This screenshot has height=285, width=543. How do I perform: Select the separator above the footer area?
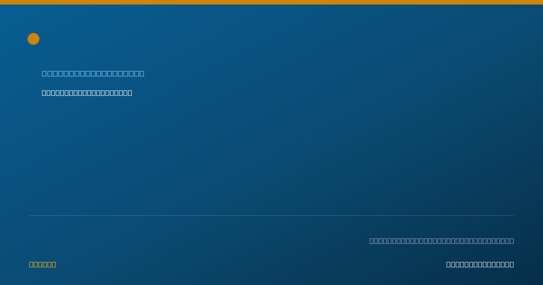pos(271,215)
